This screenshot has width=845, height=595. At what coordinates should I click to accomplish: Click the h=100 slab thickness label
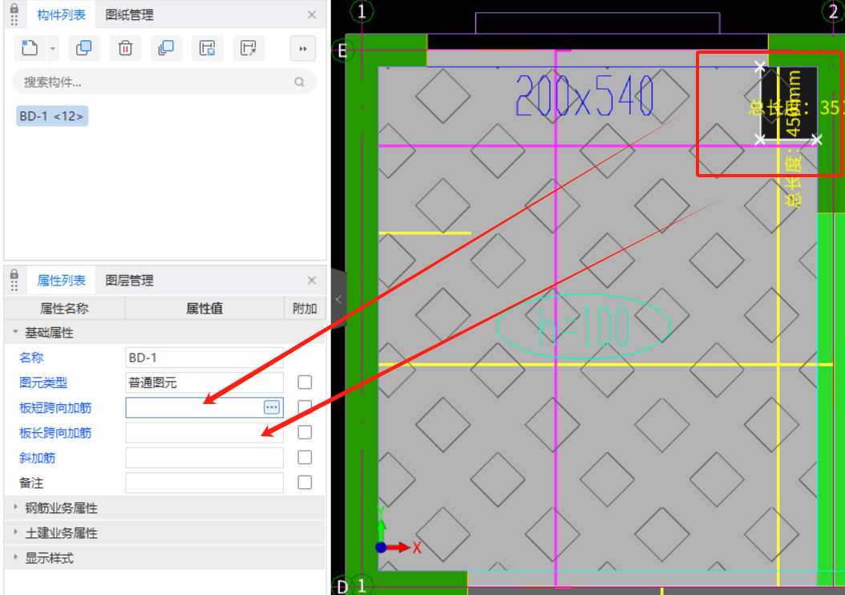[x=584, y=326]
